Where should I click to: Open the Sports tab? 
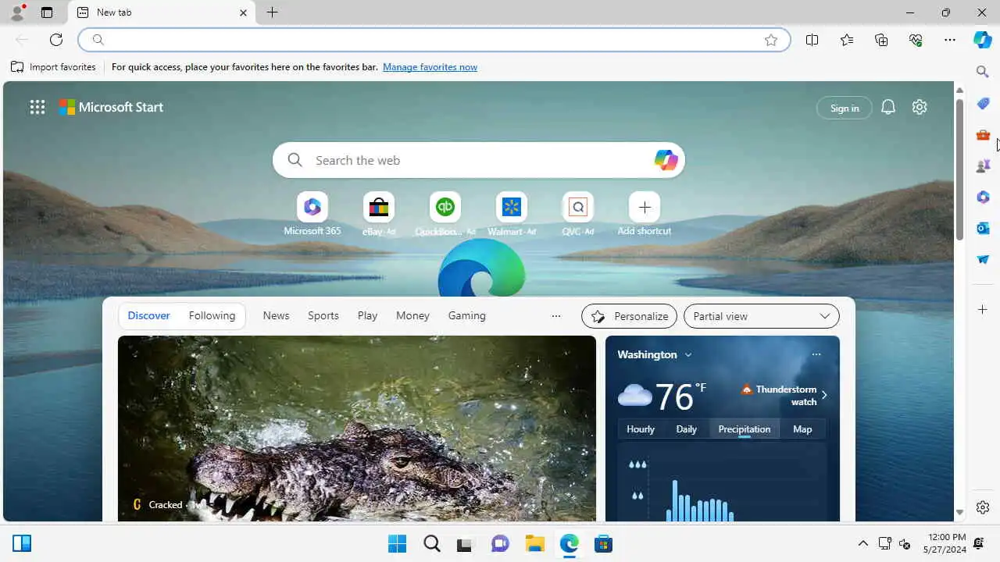pos(323,316)
